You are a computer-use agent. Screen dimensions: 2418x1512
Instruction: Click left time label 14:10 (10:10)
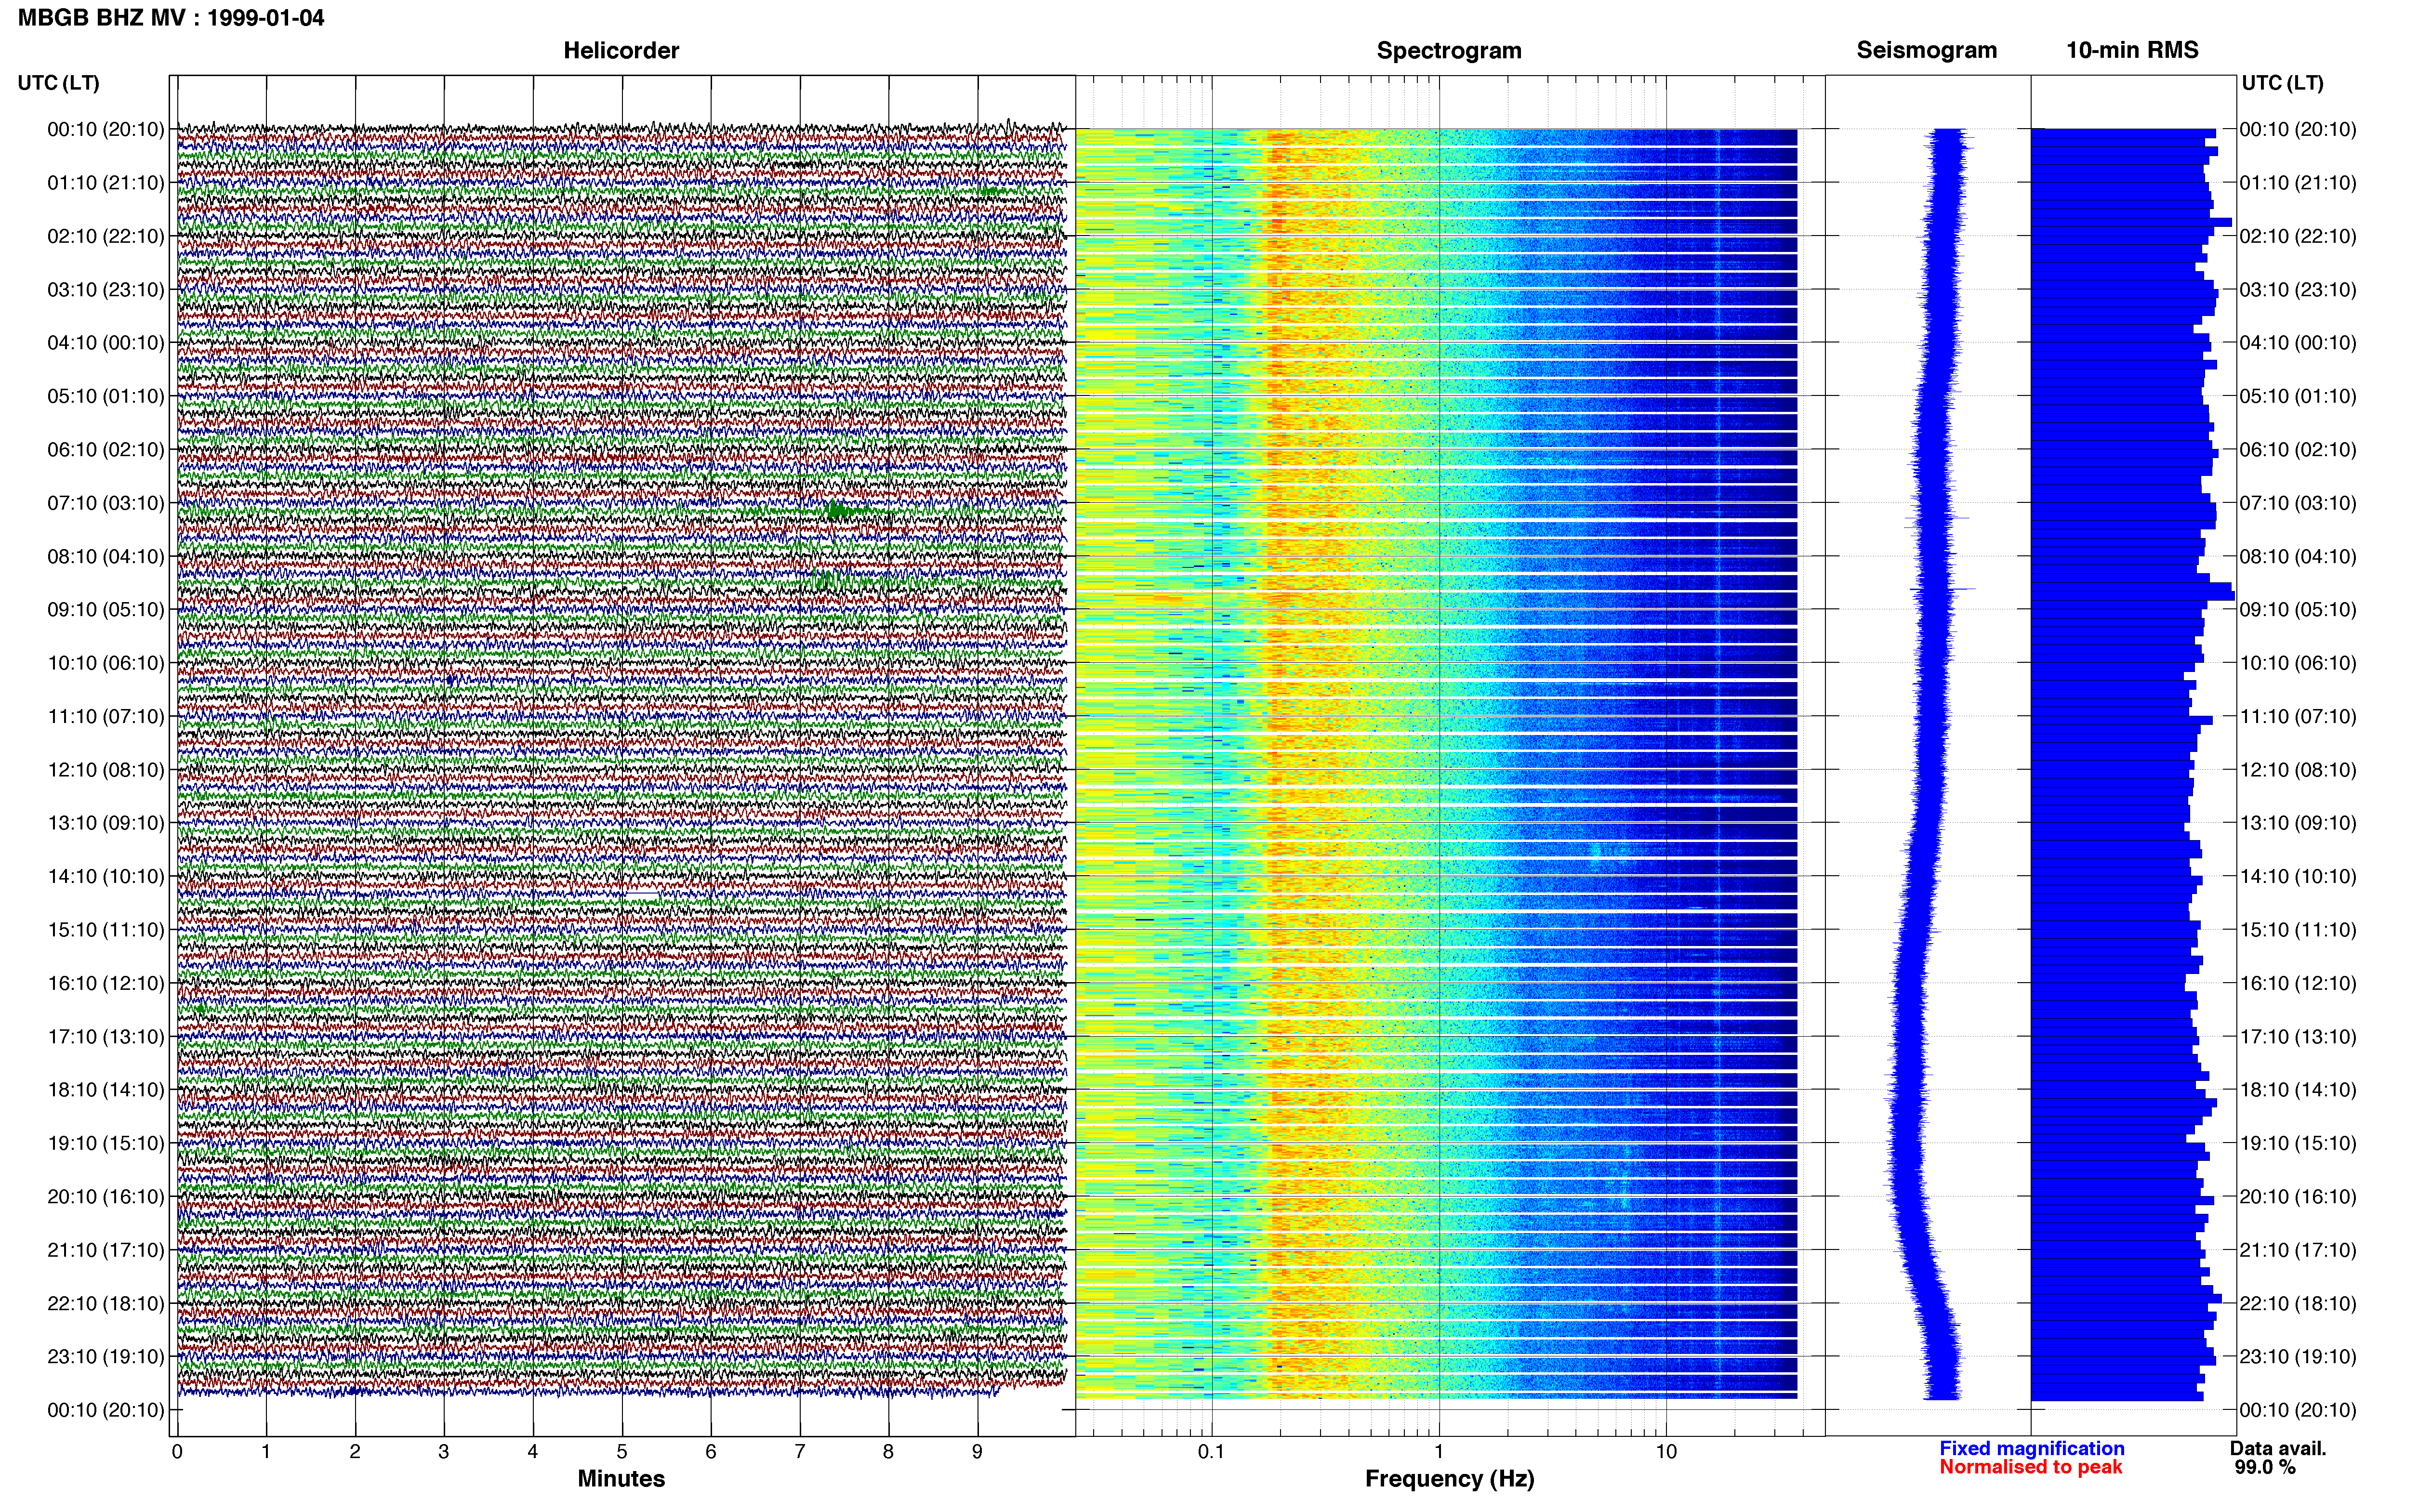click(106, 877)
